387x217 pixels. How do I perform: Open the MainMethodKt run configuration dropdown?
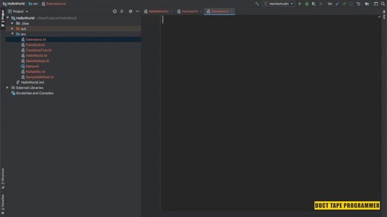(279, 4)
